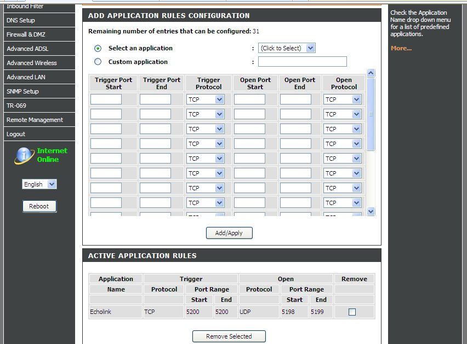Image resolution: width=467 pixels, height=344 pixels.
Task: Click second row Open Port End field
Action: pyautogui.click(x=295, y=114)
